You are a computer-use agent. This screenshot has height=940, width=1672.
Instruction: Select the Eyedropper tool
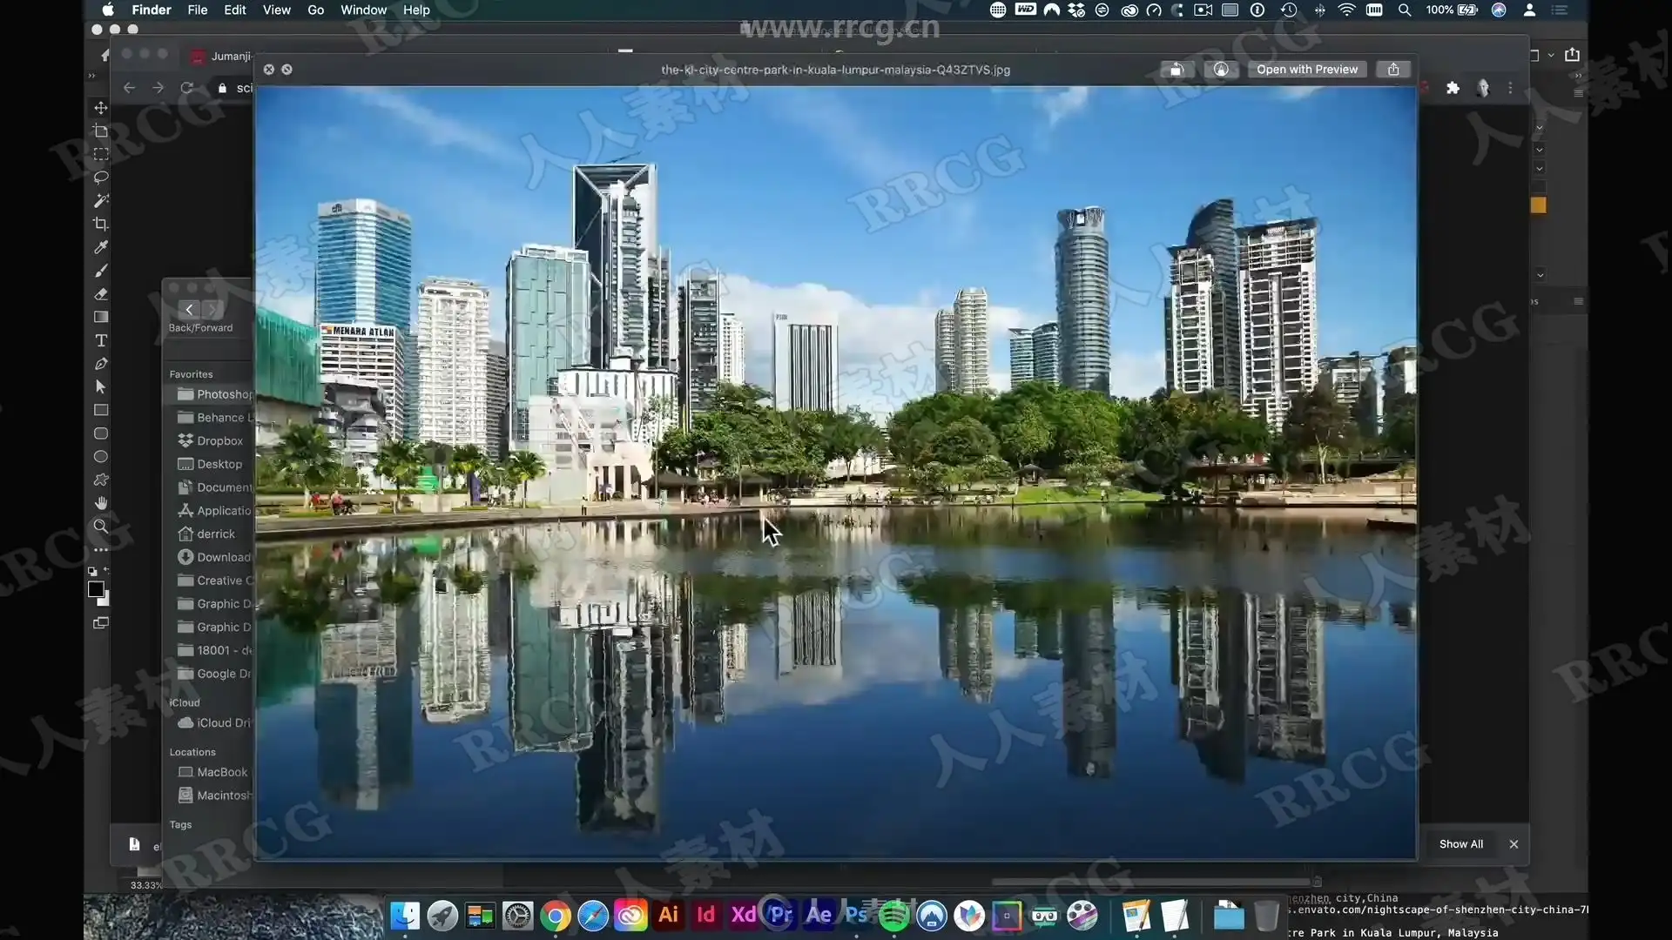tap(101, 247)
